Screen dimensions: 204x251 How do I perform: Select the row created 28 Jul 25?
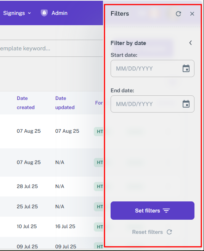[x=51, y=187]
